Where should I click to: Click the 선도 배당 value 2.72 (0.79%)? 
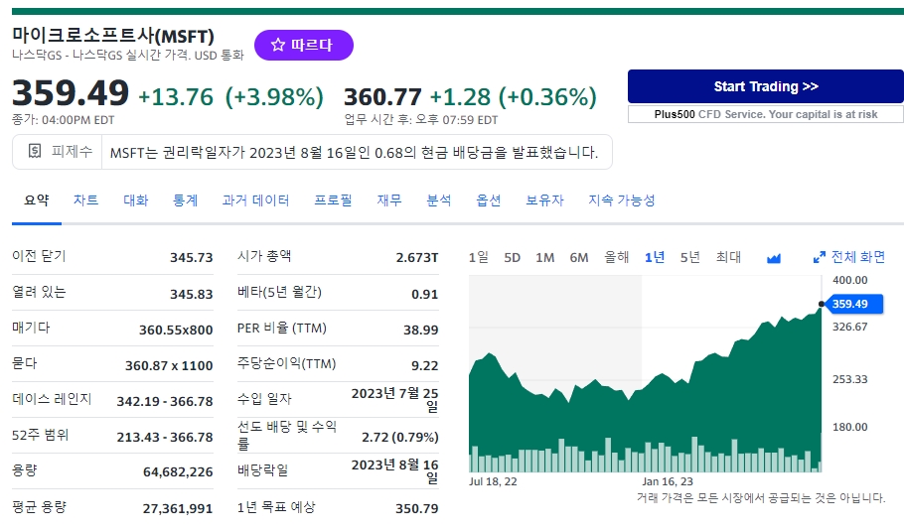pos(400,437)
